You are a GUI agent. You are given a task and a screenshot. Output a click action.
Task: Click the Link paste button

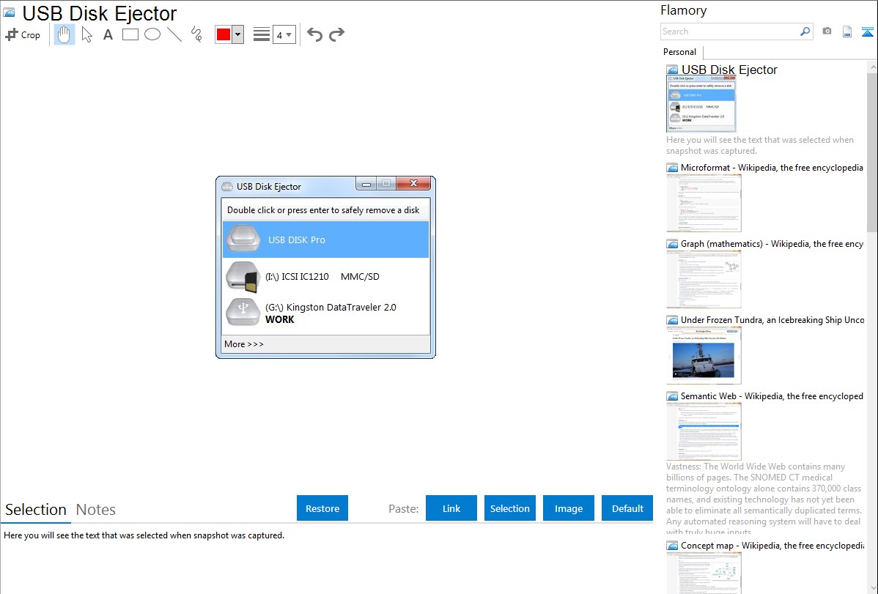[x=451, y=508]
